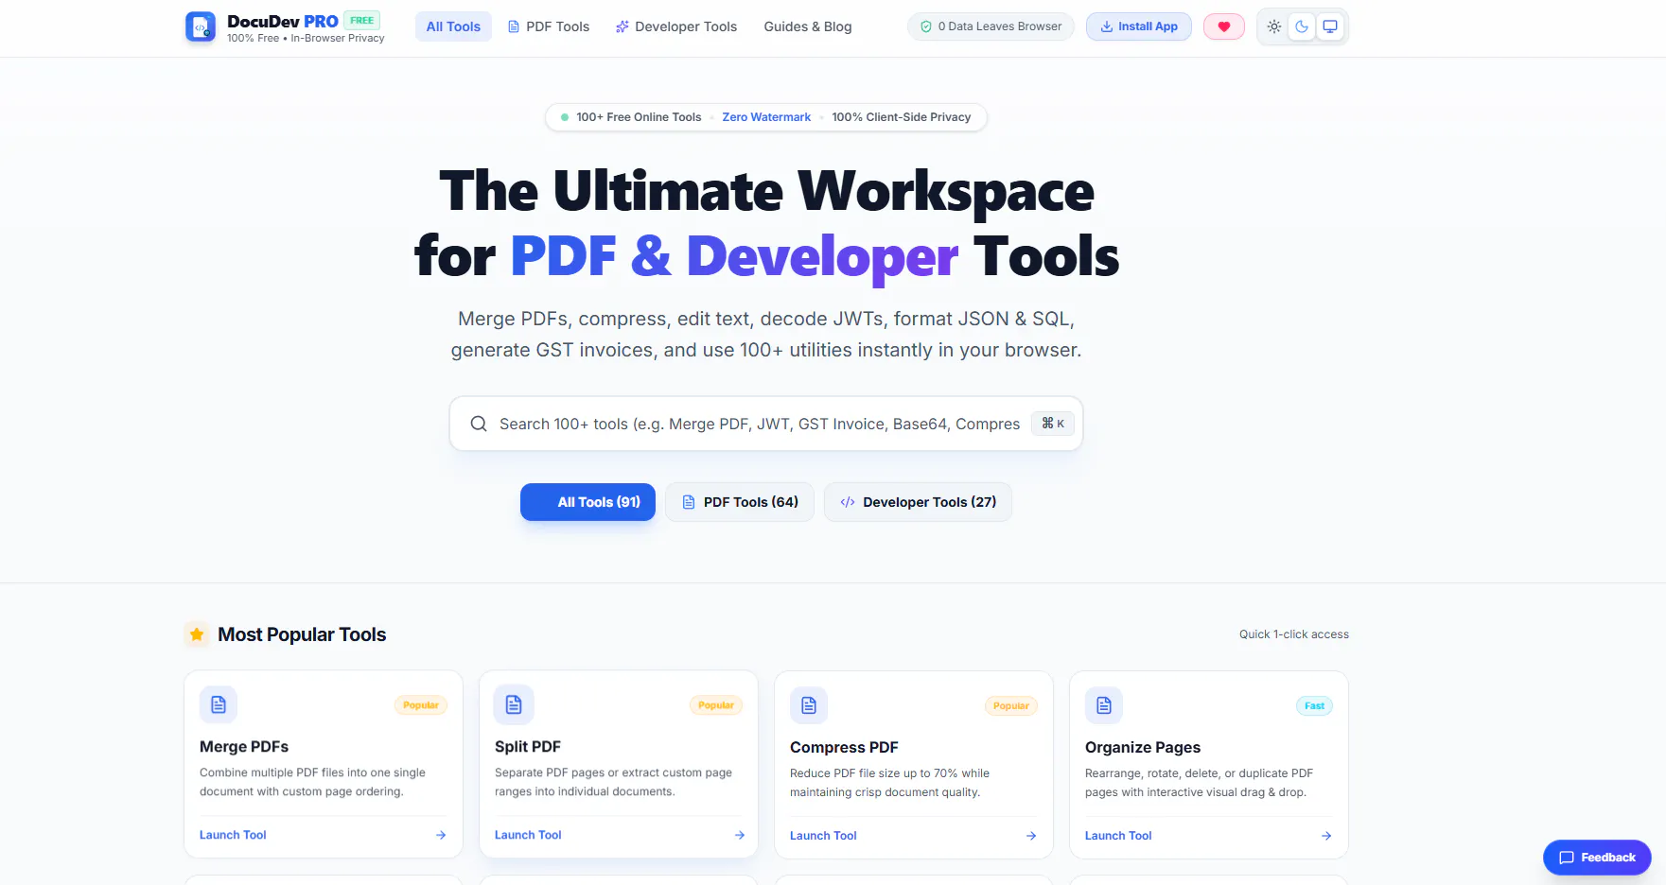Click arrow icon on Split PDF card
Screen dimensions: 1666x885
click(x=740, y=835)
